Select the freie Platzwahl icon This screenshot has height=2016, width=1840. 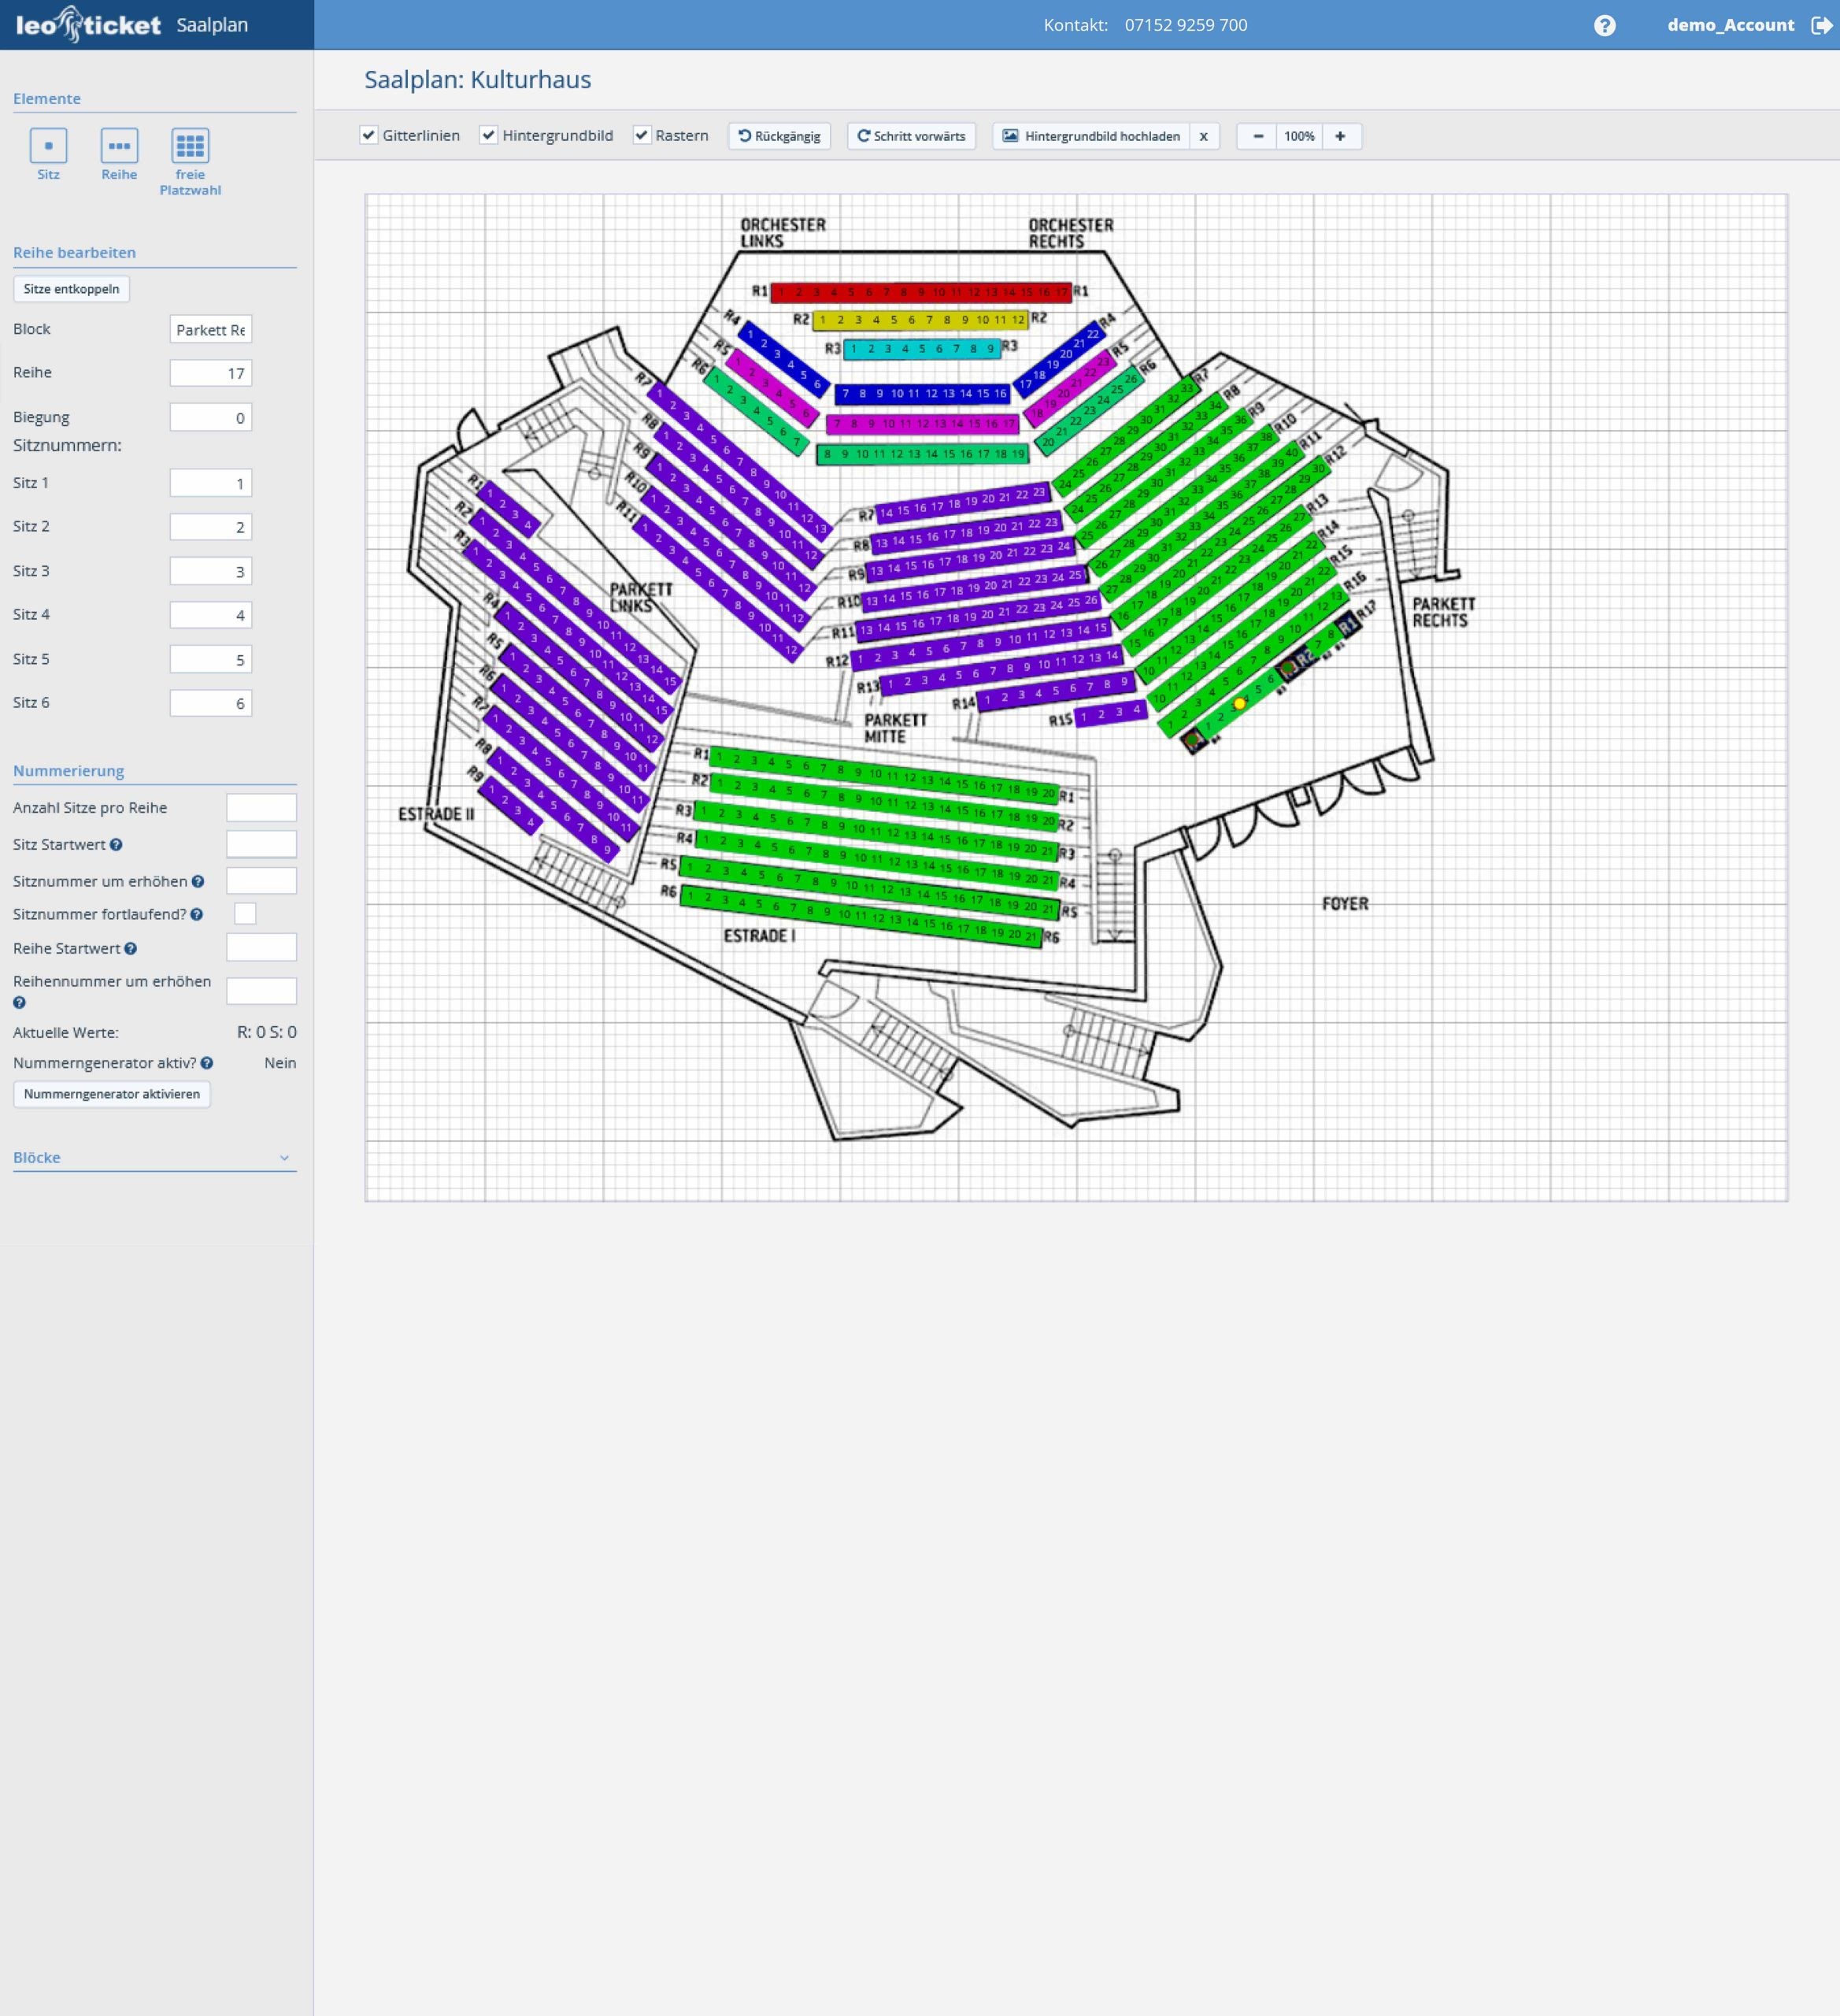point(190,146)
